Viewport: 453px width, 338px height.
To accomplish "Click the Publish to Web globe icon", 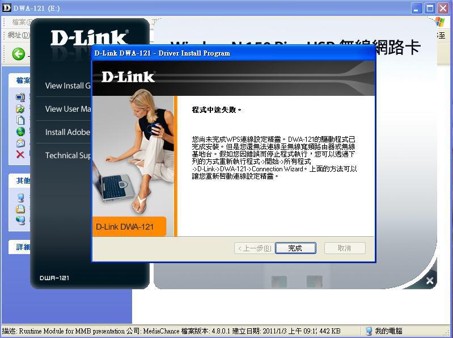I will (20, 132).
